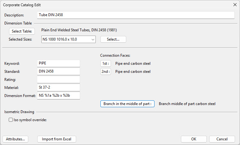
Task: Click the Select... sizes button
Action: [113, 39]
